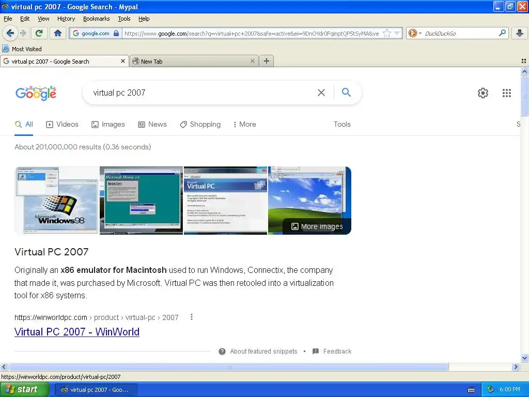Open the DuckDuckGo search engine selector
This screenshot has width=529, height=397.
[x=415, y=33]
